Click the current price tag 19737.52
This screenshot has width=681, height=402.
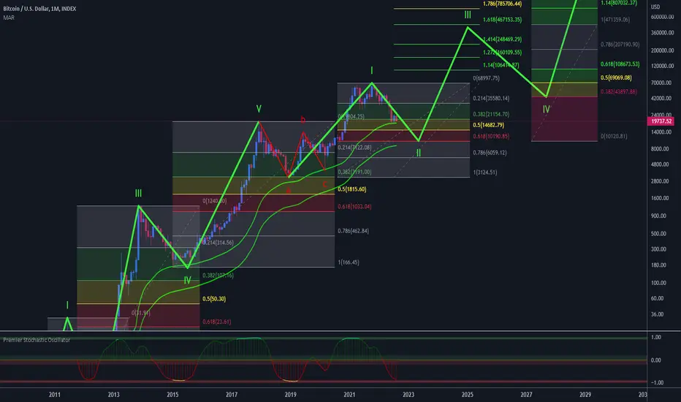(x=661, y=121)
